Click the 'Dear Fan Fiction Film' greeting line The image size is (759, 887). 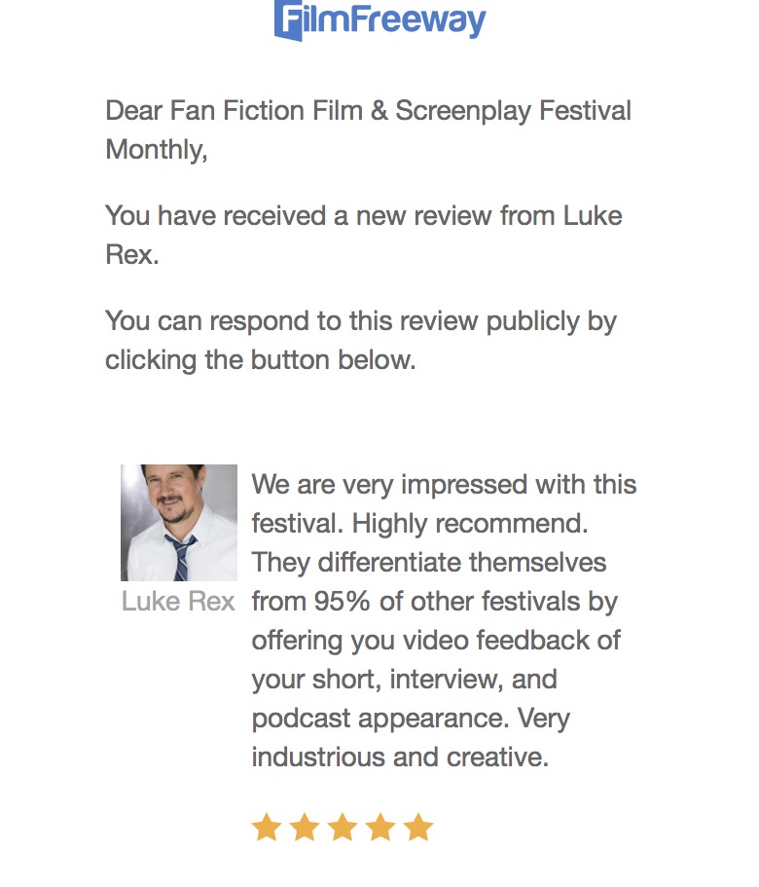pos(368,111)
